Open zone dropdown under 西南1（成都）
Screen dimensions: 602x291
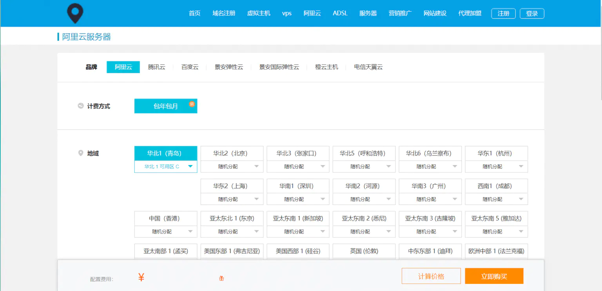click(x=497, y=199)
